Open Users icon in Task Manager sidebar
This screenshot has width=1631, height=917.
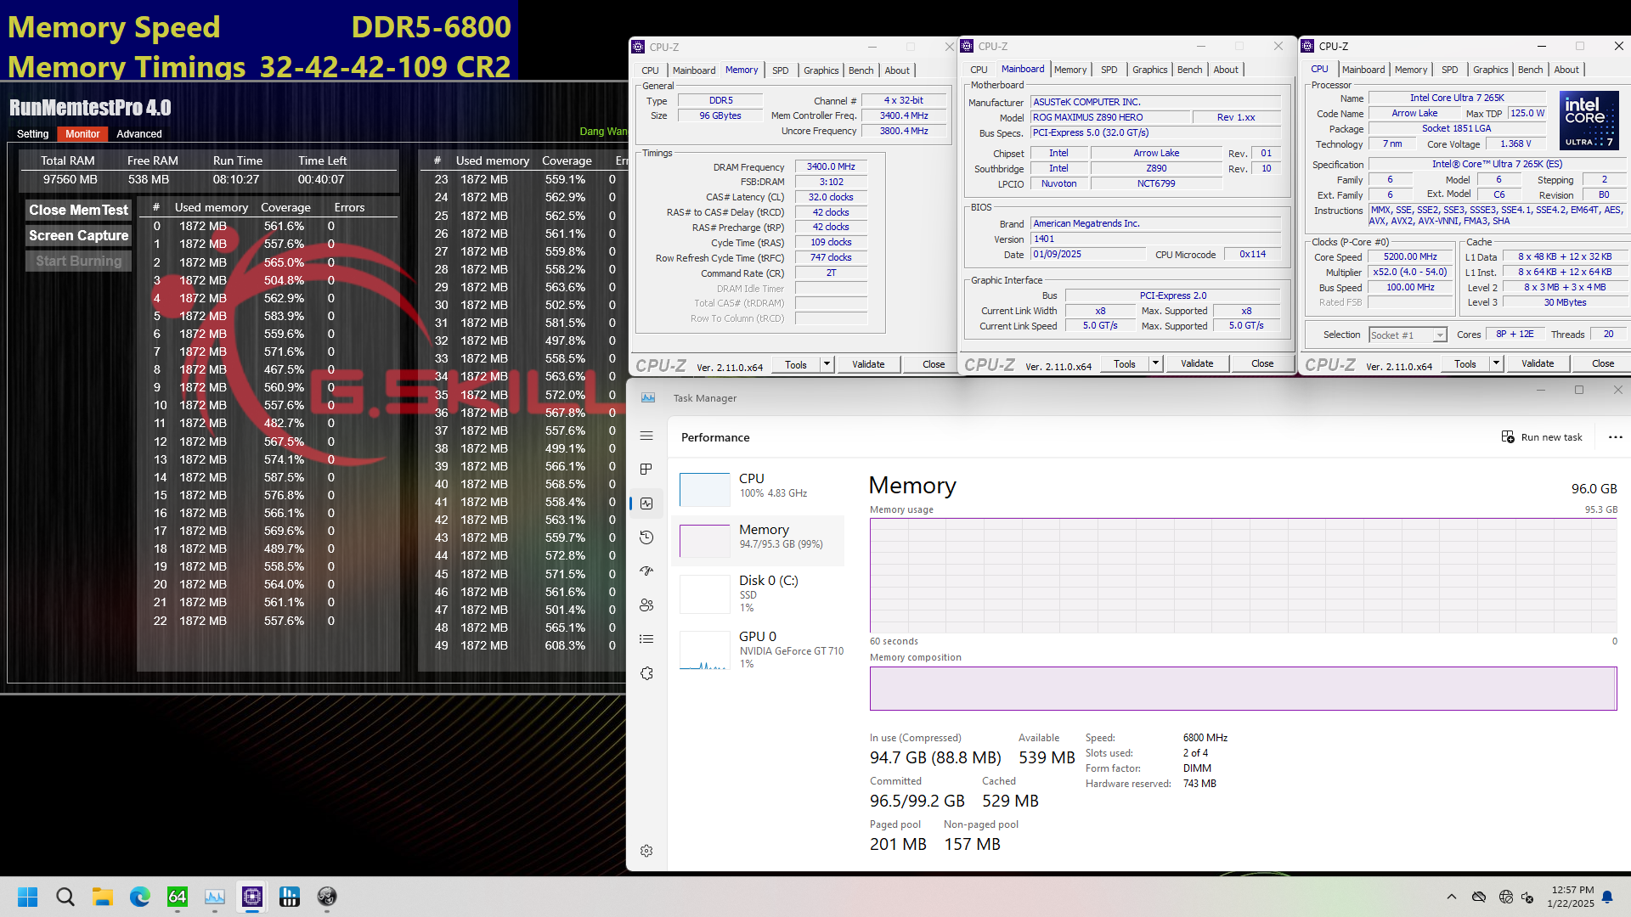point(646,605)
